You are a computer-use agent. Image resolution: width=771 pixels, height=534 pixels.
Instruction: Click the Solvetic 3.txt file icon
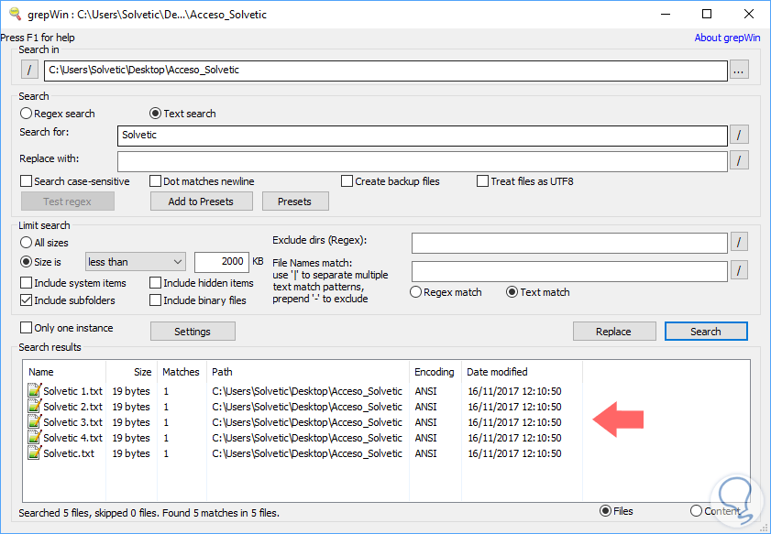(x=34, y=421)
